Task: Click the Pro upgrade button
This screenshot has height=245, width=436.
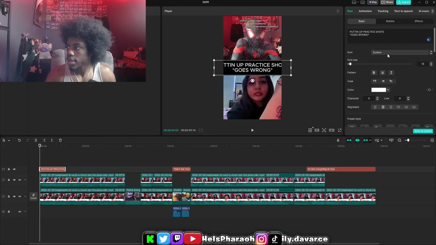Action: pyautogui.click(x=373, y=2)
